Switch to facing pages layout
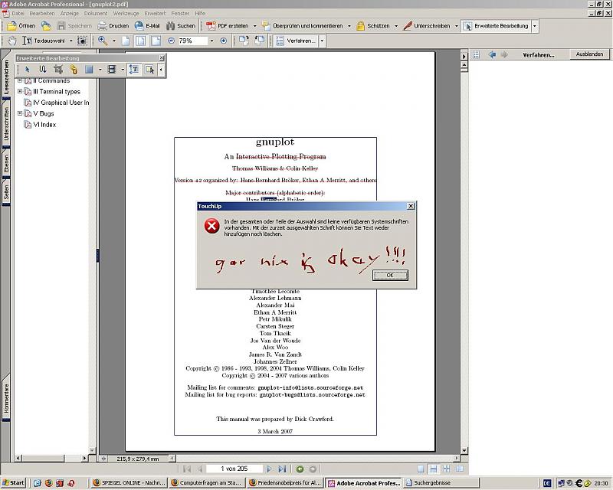The image size is (613, 490). [460, 469]
